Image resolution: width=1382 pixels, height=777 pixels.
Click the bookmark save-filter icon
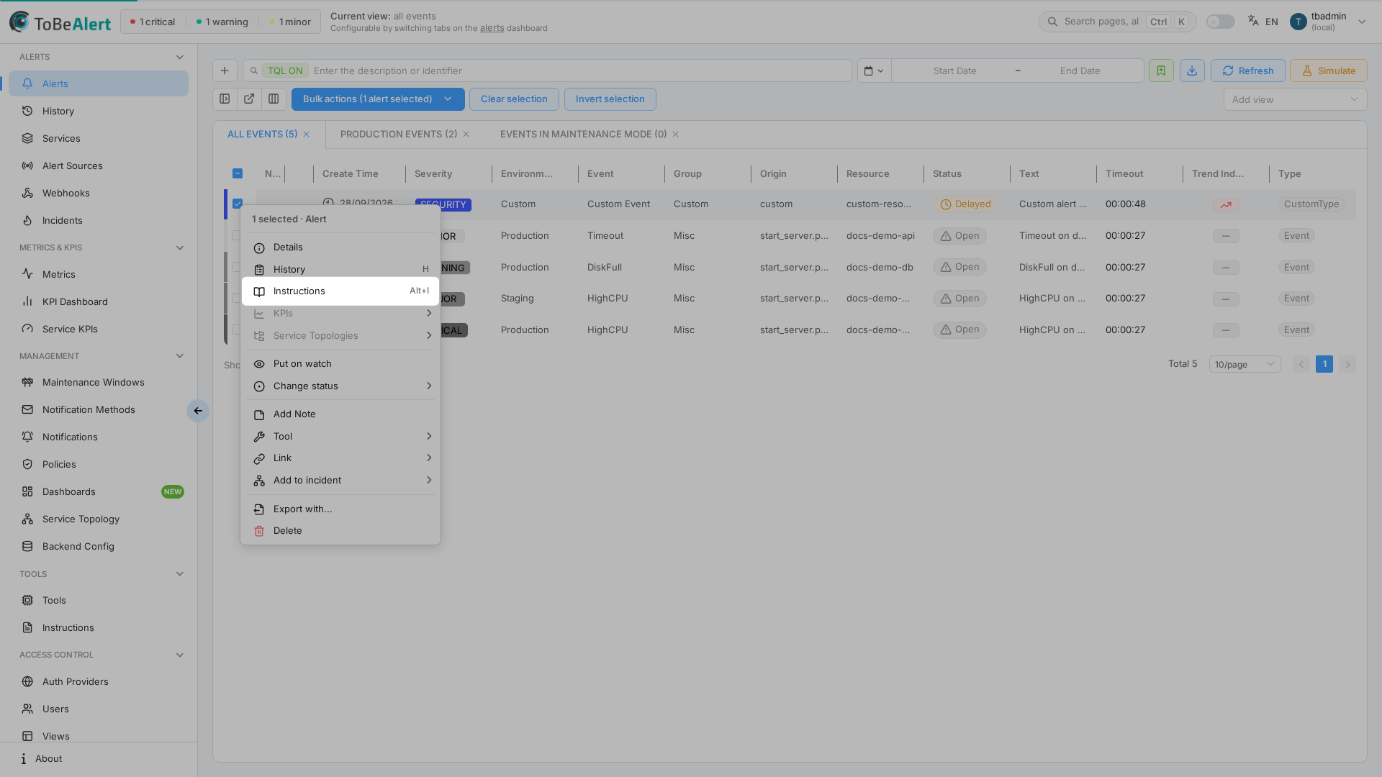(1161, 71)
